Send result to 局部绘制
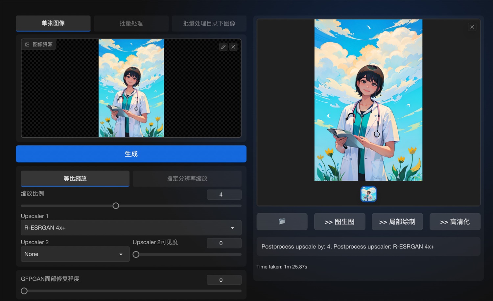This screenshot has height=301, width=493. tap(397, 222)
